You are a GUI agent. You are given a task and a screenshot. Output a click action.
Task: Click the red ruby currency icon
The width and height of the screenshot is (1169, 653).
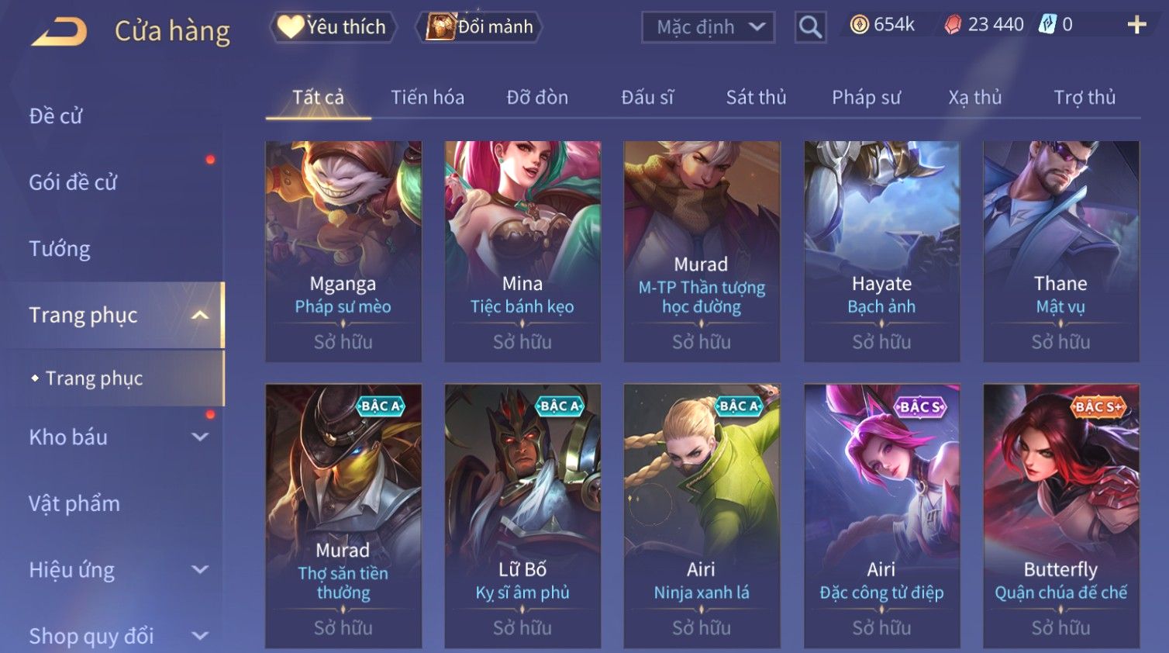[x=953, y=25]
